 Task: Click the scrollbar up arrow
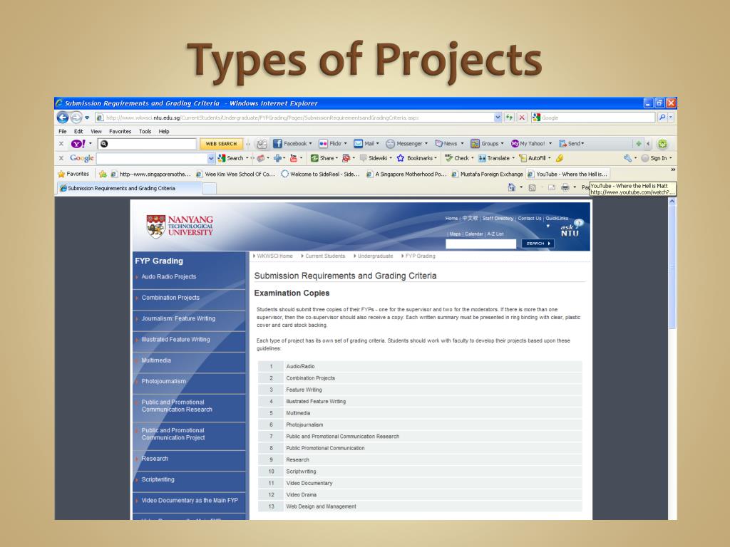(672, 202)
